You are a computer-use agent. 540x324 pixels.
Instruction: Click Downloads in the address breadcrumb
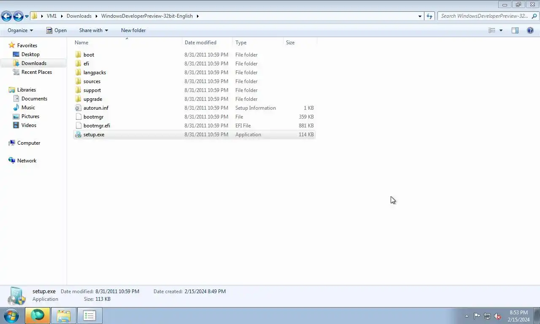[79, 16]
